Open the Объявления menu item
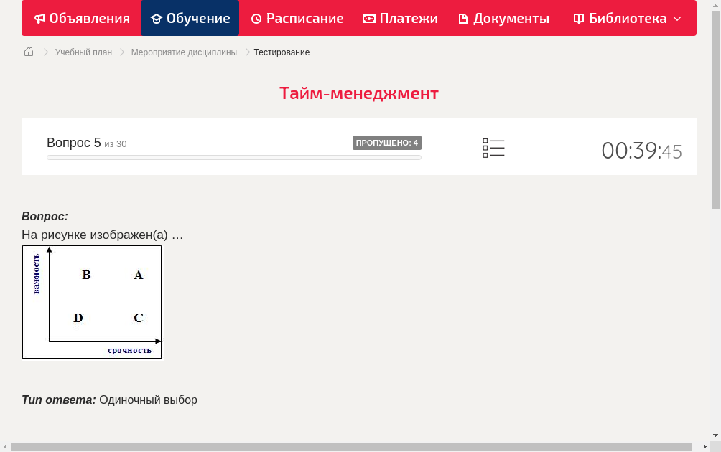The height and width of the screenshot is (452, 721). coord(81,18)
